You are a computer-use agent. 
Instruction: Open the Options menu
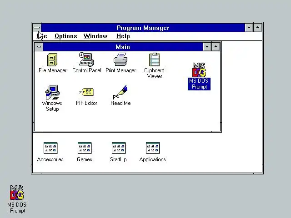[x=65, y=36]
